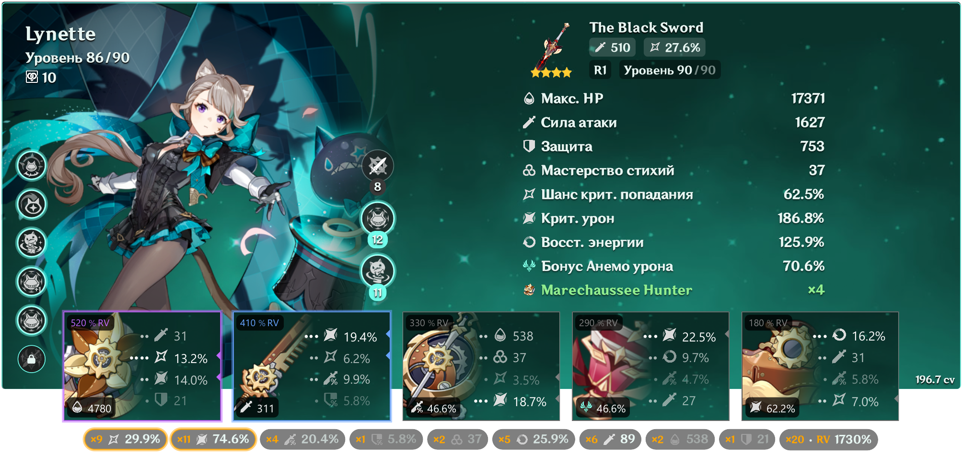The image size is (963, 455).
Task: Click the friendship level 10 icon
Action: pyautogui.click(x=32, y=77)
